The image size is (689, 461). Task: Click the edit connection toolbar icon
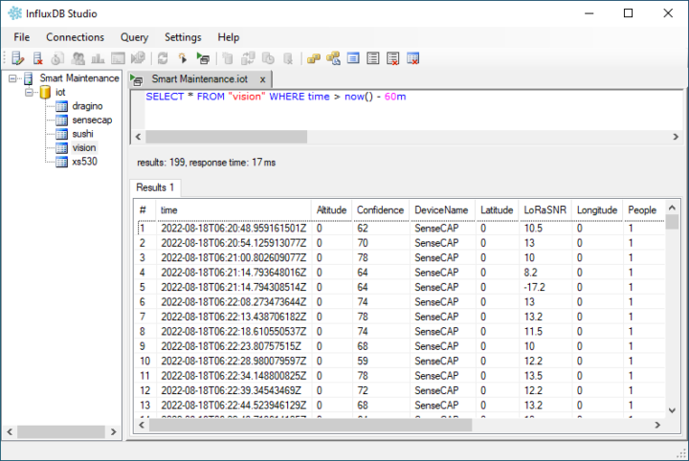tap(18, 58)
